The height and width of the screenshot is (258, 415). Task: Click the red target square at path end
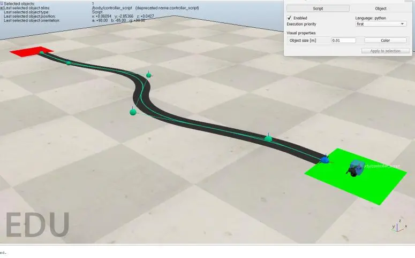click(x=31, y=51)
